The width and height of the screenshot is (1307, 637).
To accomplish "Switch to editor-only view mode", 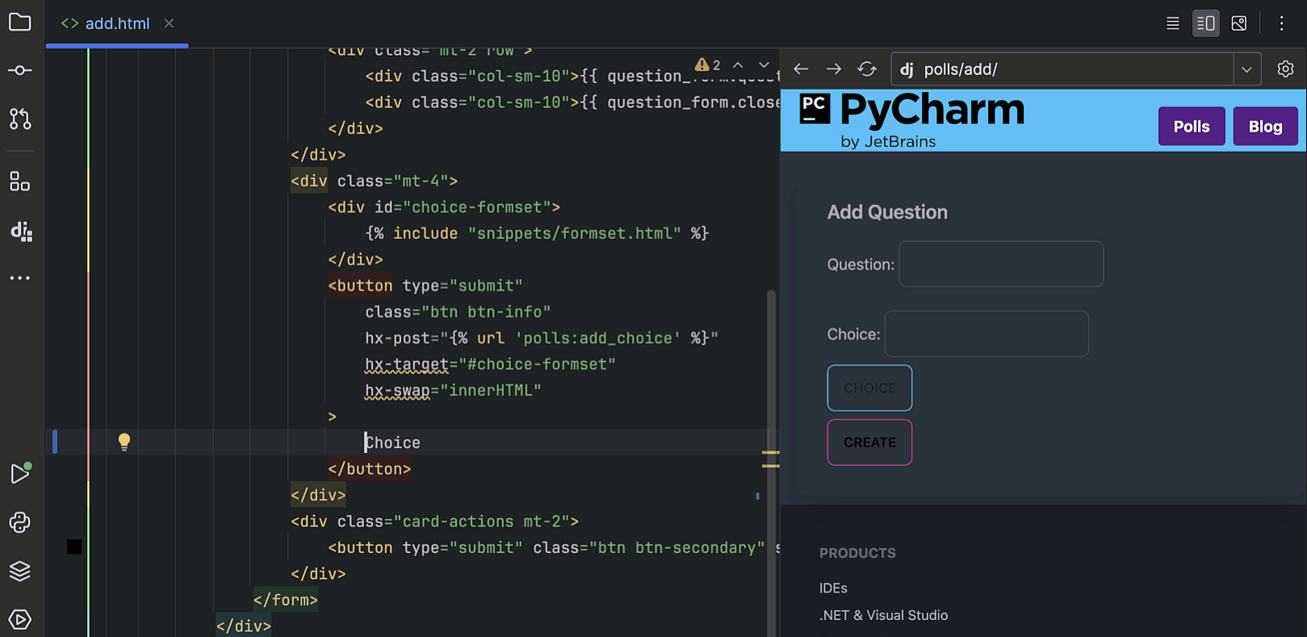I will coord(1173,23).
